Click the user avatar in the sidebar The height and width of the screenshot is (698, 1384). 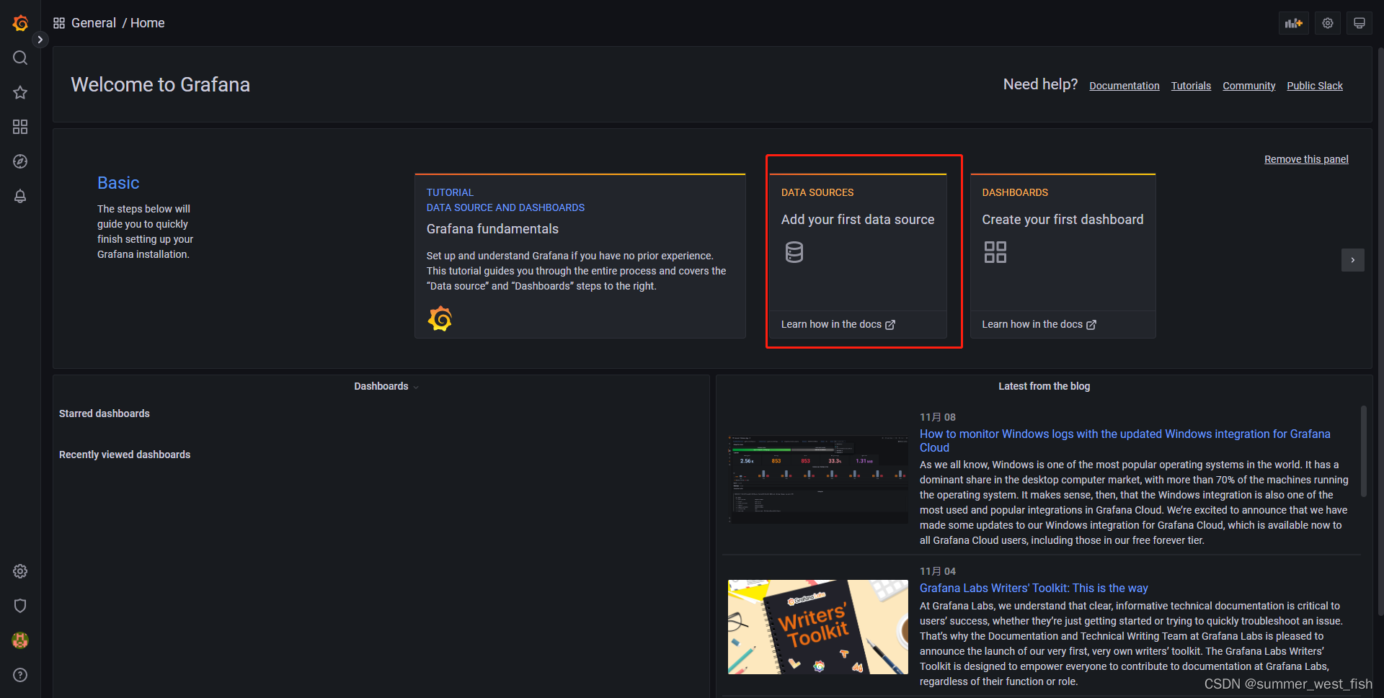[19, 640]
